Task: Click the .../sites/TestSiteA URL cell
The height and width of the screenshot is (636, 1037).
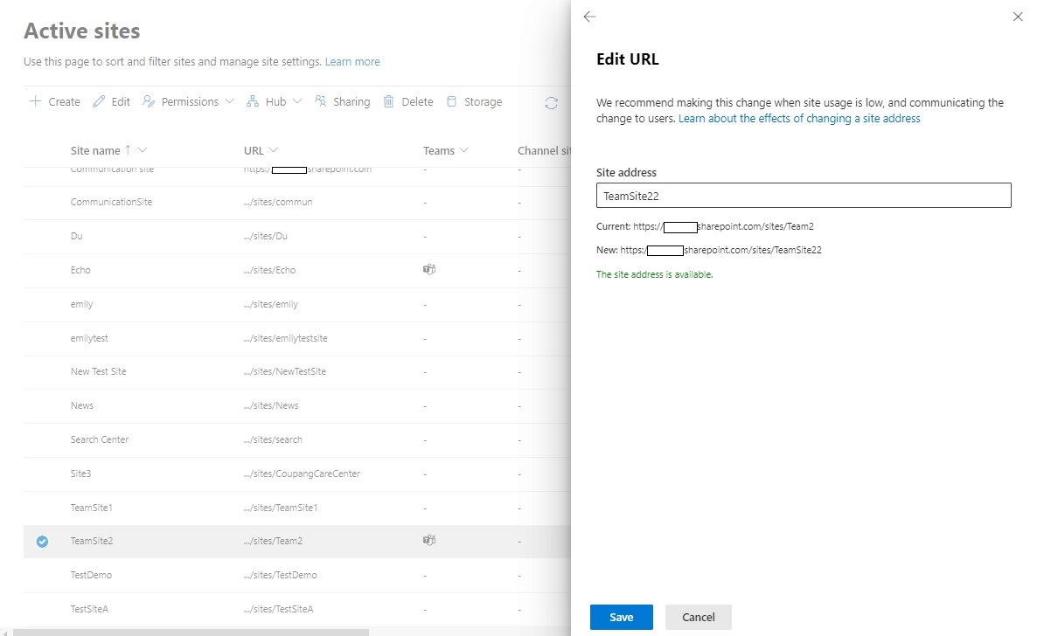Action: [x=278, y=609]
